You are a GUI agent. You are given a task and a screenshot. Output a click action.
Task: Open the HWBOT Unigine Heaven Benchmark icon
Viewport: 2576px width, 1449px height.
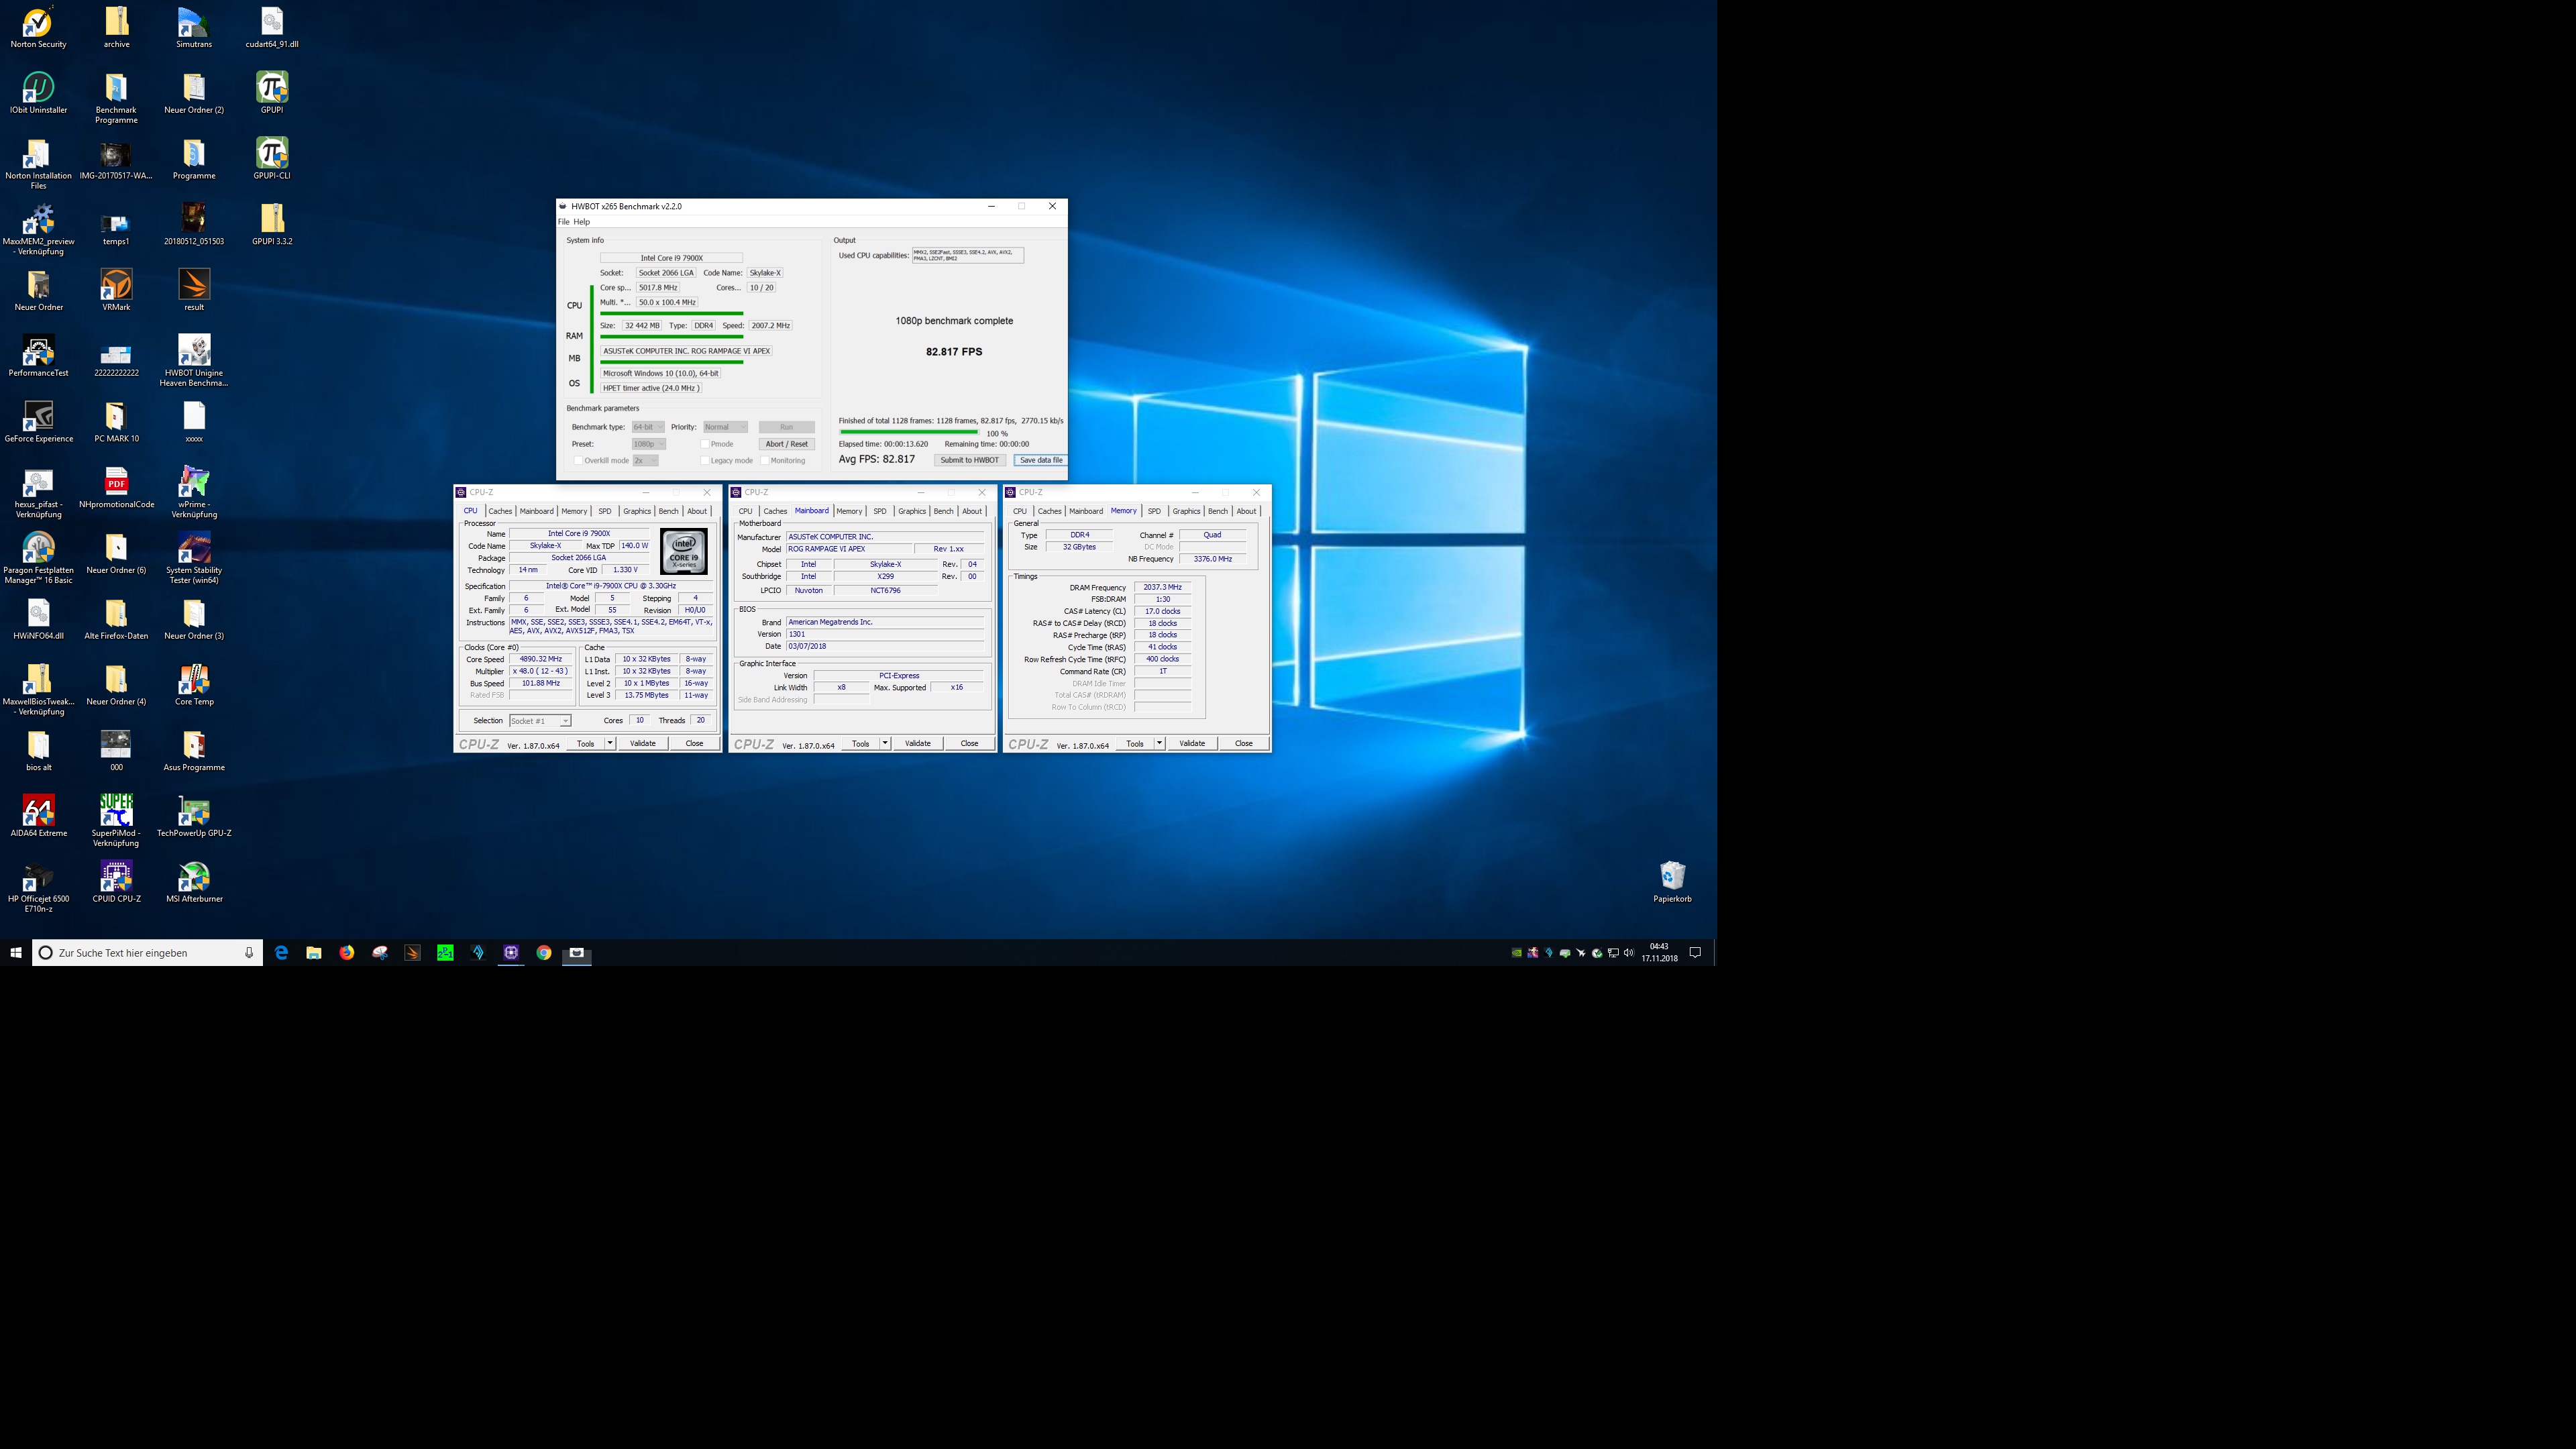194,361
